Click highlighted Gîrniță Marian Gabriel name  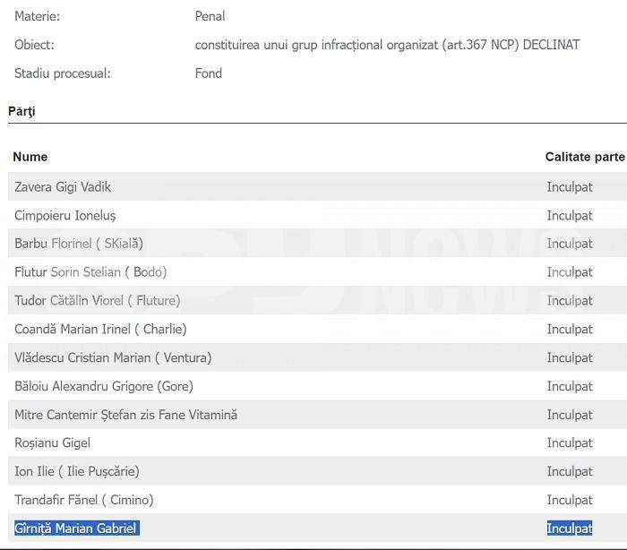(76, 529)
